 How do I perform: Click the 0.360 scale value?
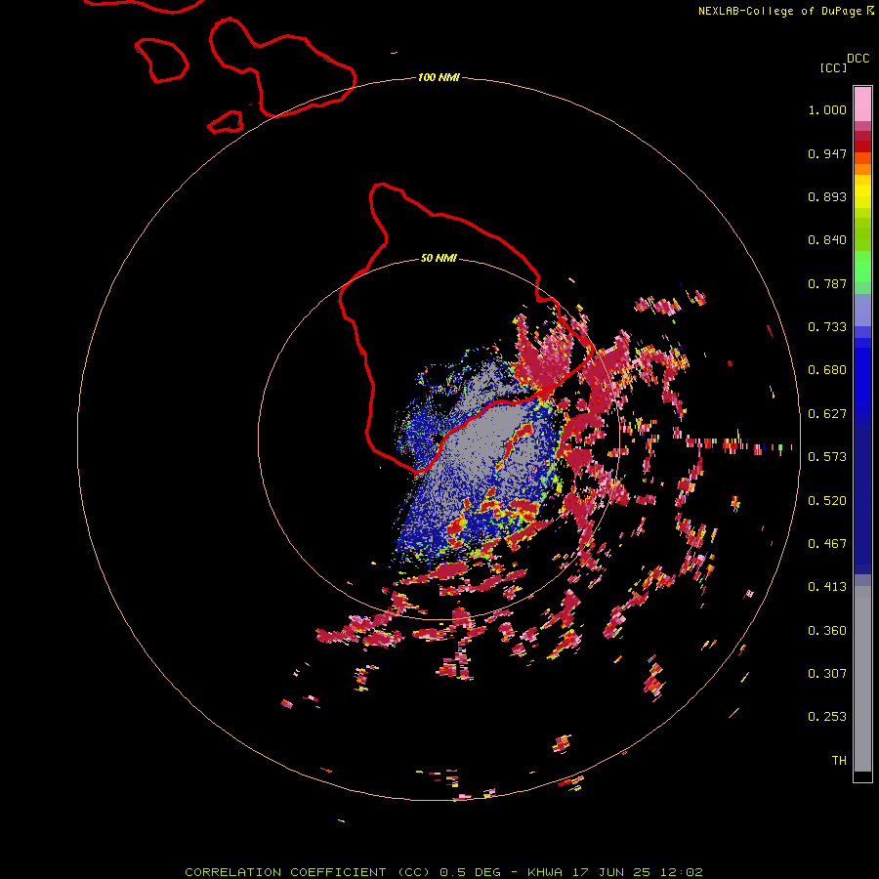pyautogui.click(x=827, y=631)
